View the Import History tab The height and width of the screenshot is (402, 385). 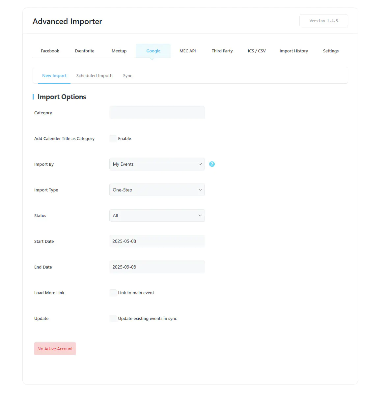pyautogui.click(x=294, y=51)
